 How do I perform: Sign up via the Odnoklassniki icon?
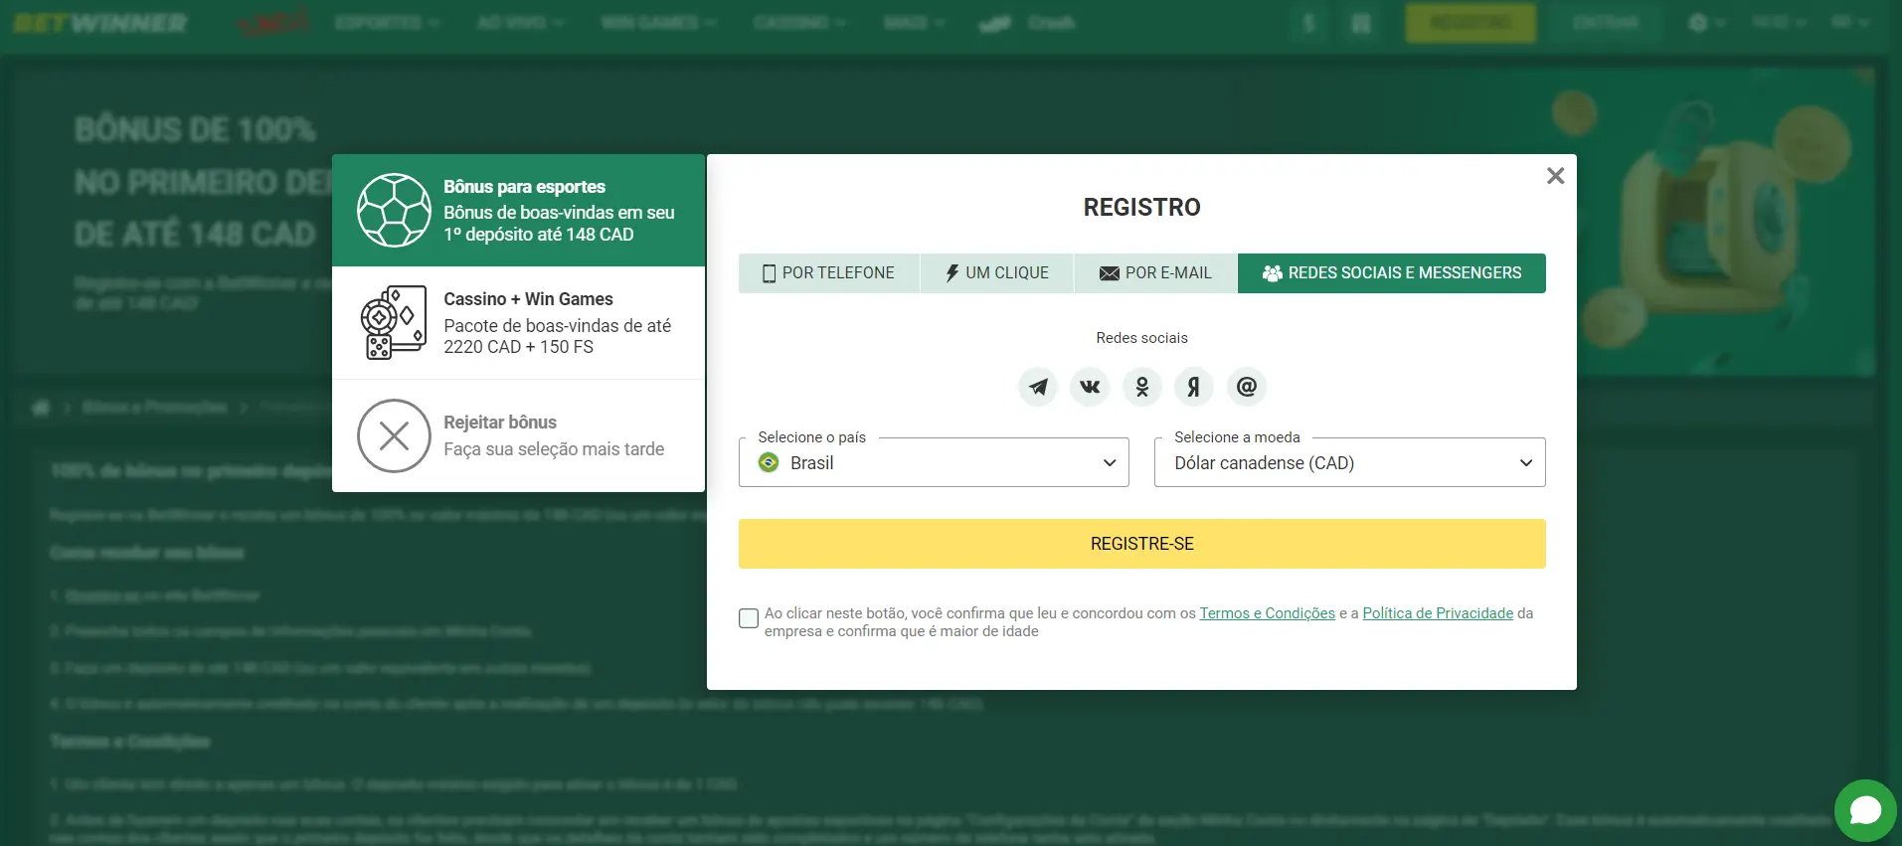1142,386
